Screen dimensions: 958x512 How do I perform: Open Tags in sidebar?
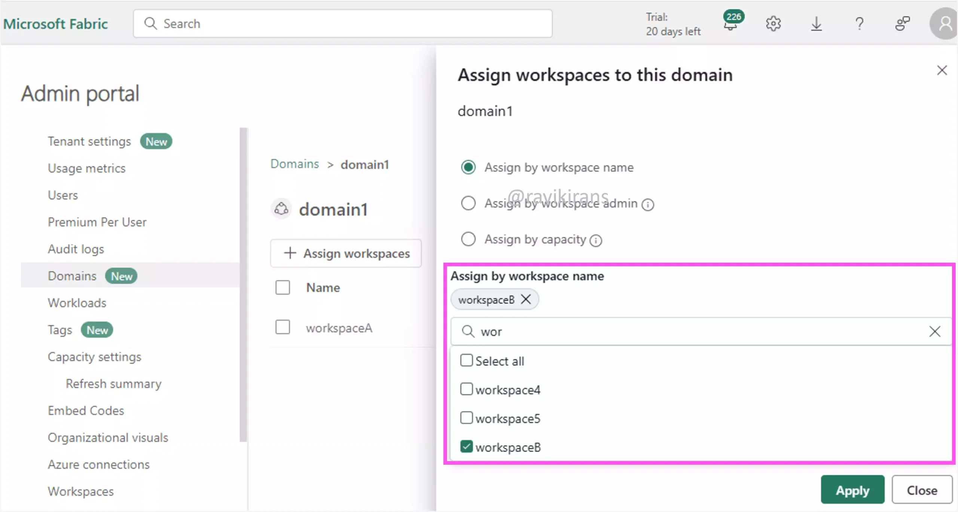pyautogui.click(x=60, y=330)
